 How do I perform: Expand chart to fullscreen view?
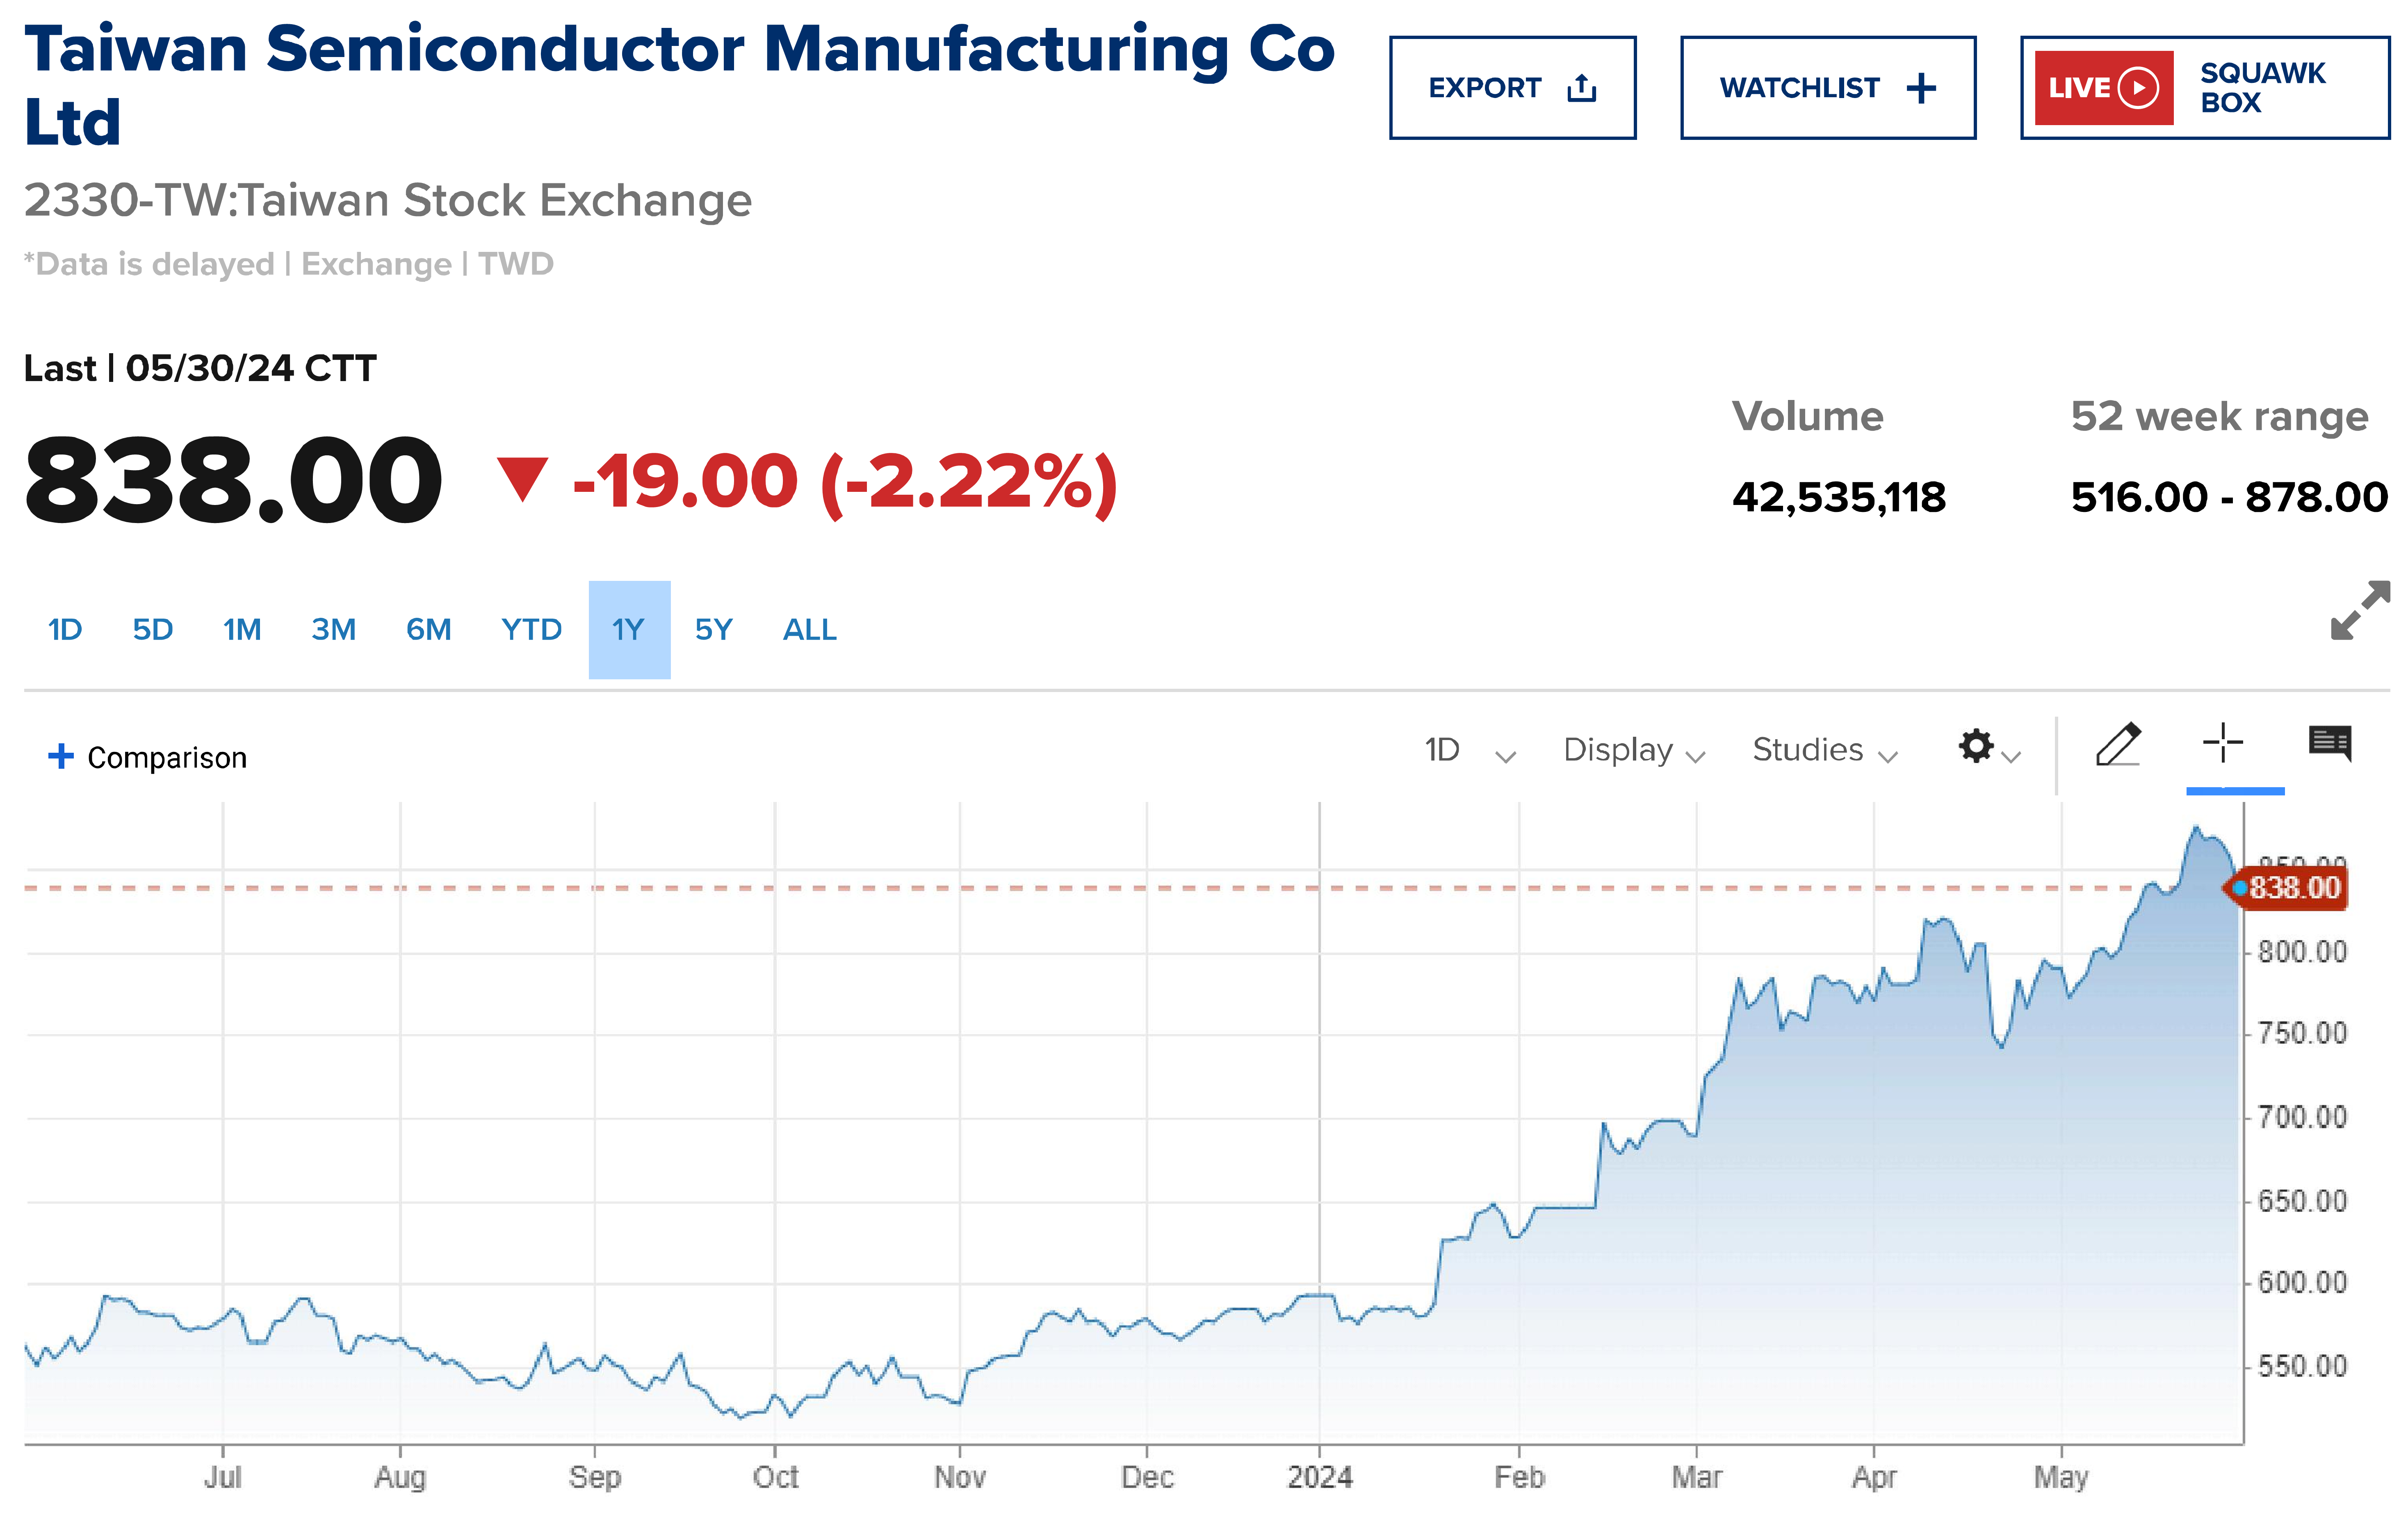click(x=2359, y=610)
